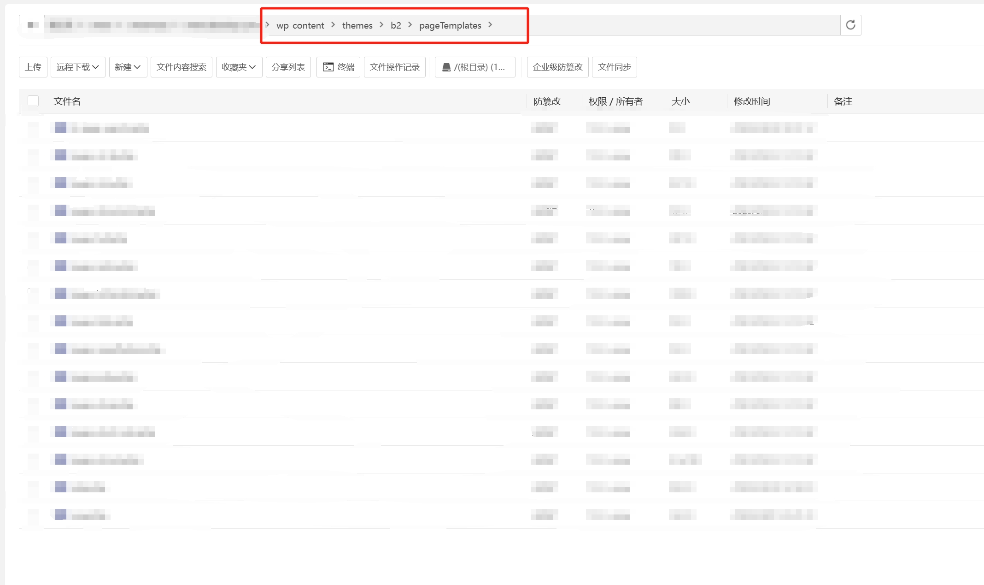Navigate to wp-content breadcrumb
This screenshot has width=984, height=585.
pos(300,25)
